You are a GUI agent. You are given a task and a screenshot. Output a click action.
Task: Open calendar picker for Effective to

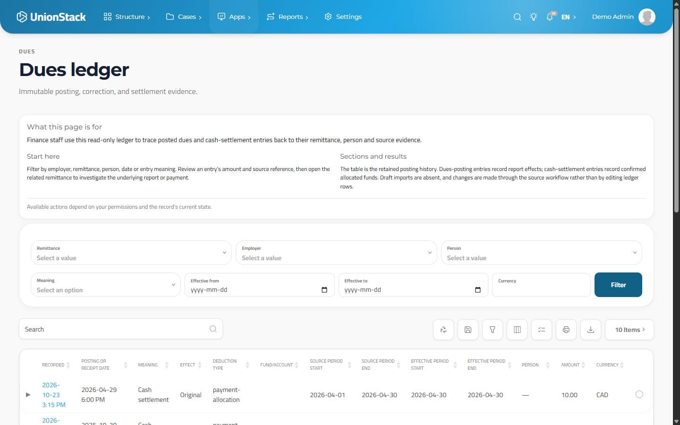(478, 290)
